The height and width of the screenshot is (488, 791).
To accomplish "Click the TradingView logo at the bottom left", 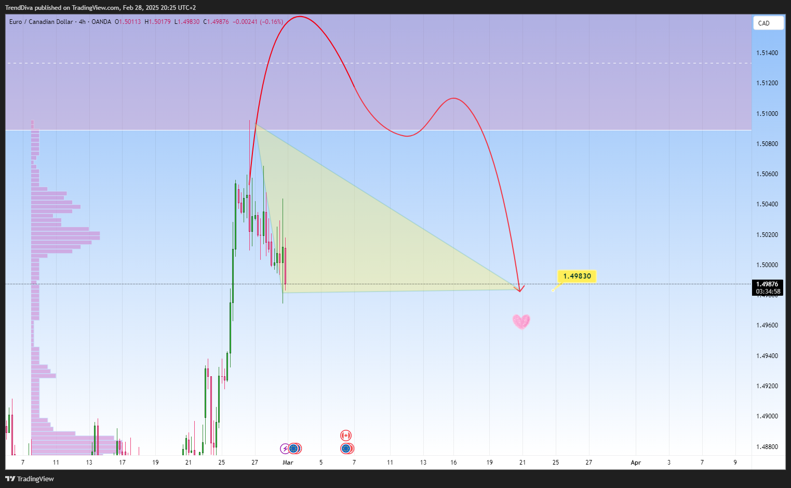I will click(x=30, y=479).
